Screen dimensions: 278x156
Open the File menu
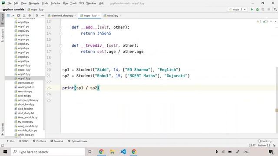click(x=10, y=3)
